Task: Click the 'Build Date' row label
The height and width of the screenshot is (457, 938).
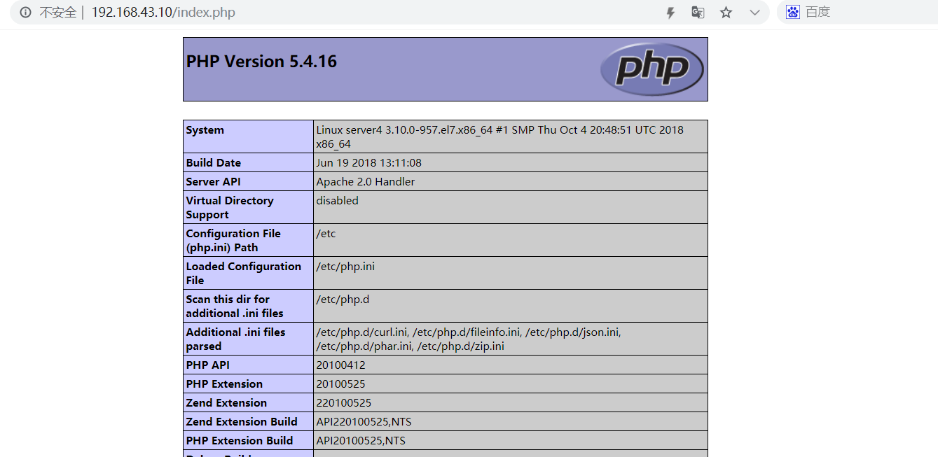Action: [x=214, y=163]
